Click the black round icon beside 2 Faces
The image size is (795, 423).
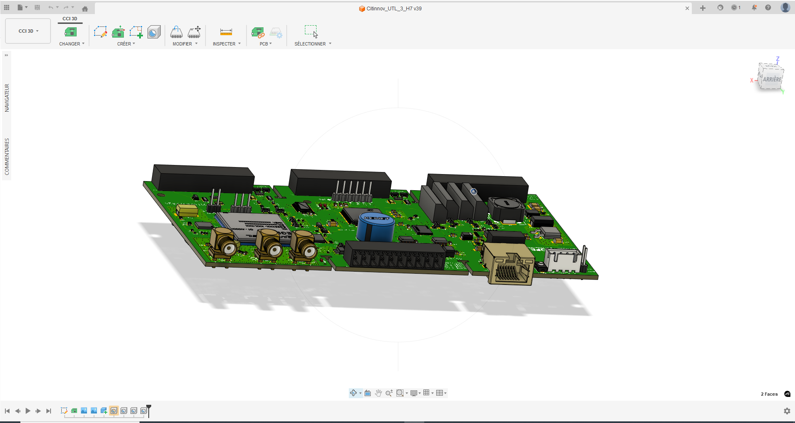tap(787, 394)
